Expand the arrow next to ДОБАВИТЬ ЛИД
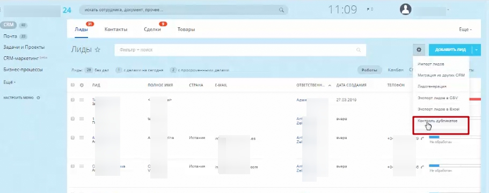489x193 pixels. coord(477,50)
